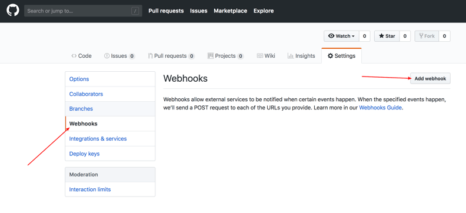This screenshot has height=213, width=466.
Task: Click the pull request icon on tab
Action: (x=151, y=56)
